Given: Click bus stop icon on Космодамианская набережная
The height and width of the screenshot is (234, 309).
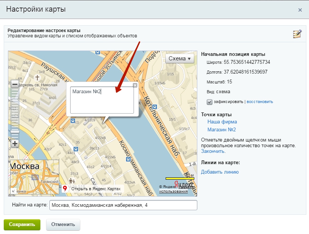Looking at the screenshot, I should 129,159.
